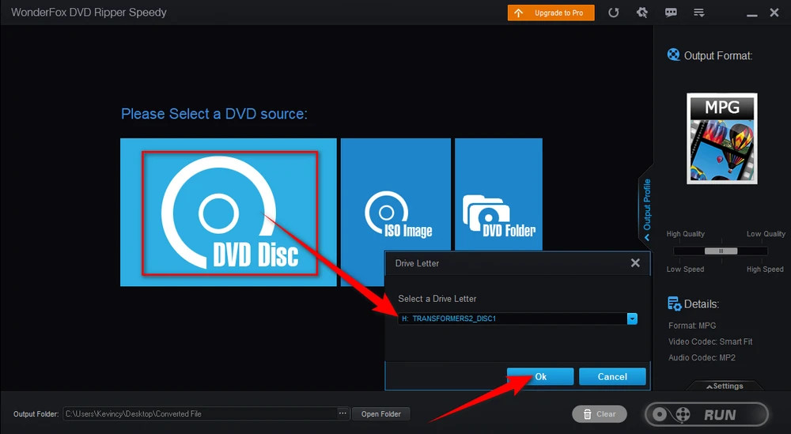Click the refresh arrow icon in title bar
The height and width of the screenshot is (434, 791).
(614, 13)
